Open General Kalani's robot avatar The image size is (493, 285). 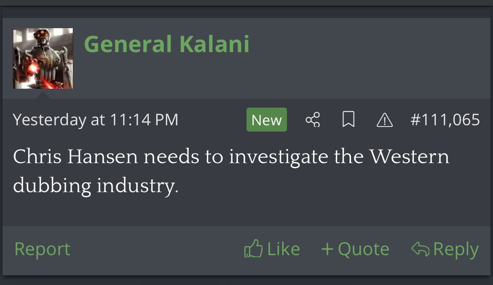pos(43,58)
